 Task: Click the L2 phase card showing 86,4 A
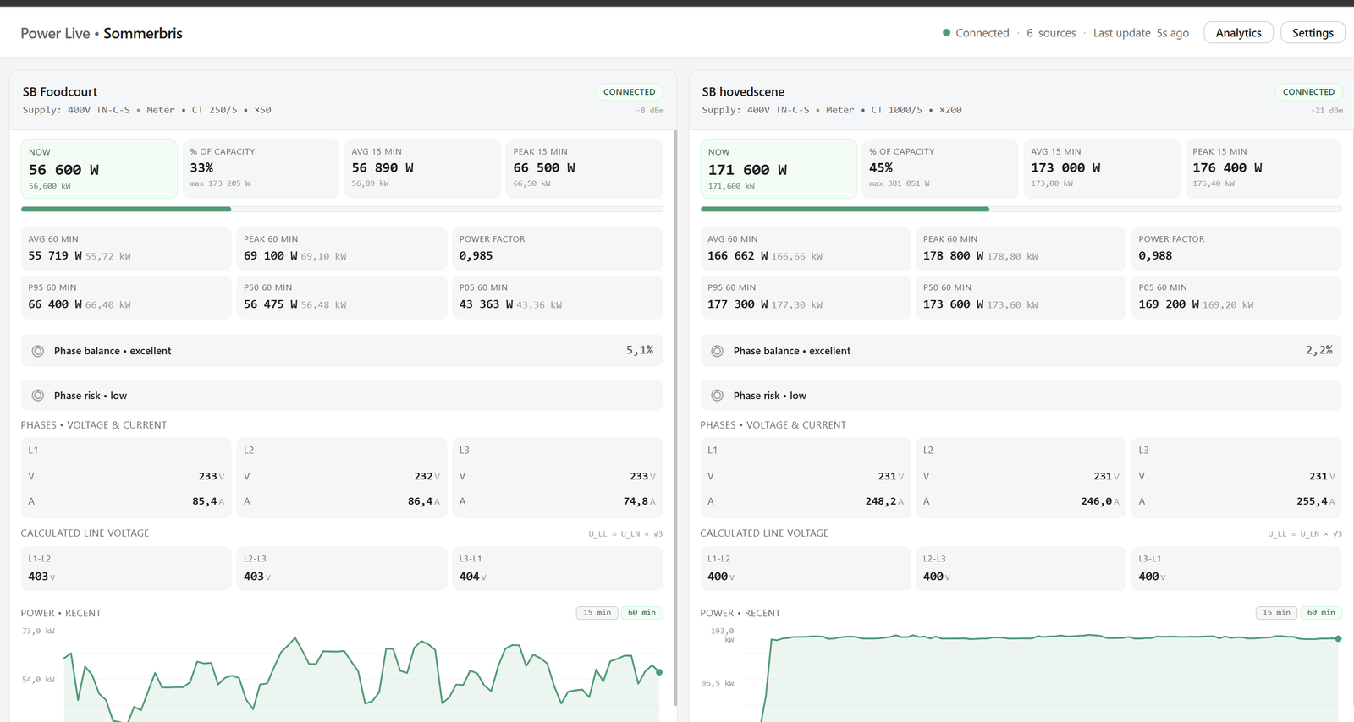pyautogui.click(x=342, y=478)
